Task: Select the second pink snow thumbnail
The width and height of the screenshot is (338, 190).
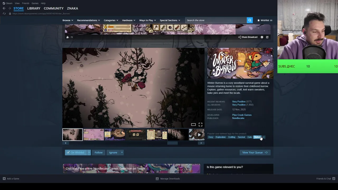Action: point(93,135)
